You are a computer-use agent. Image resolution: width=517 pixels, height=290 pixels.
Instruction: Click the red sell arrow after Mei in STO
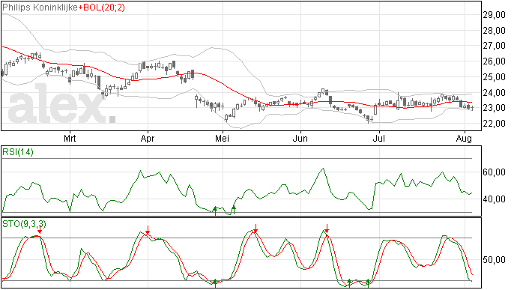tap(256, 229)
